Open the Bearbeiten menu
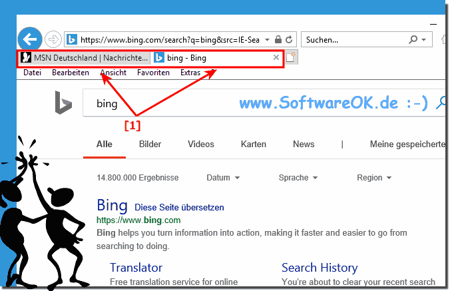The height and width of the screenshot is (291, 450). [71, 73]
